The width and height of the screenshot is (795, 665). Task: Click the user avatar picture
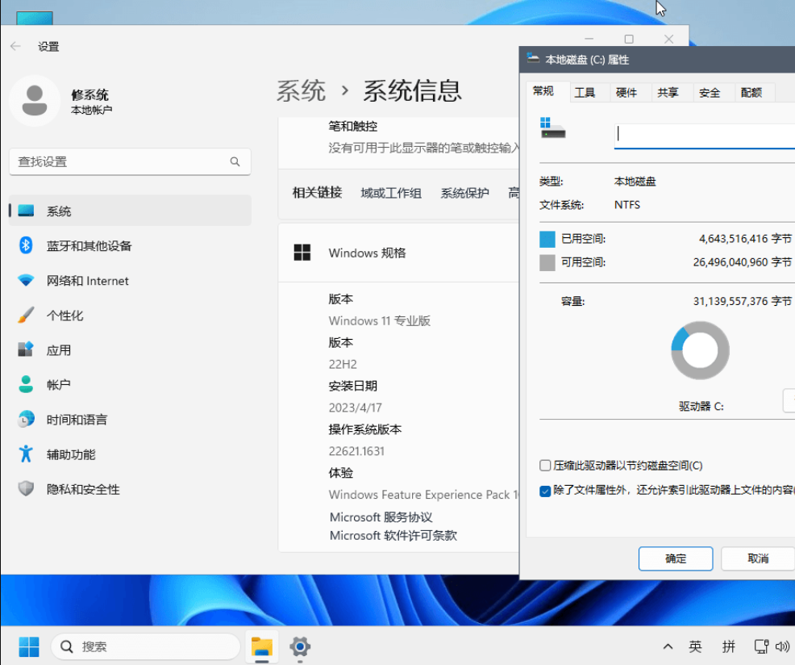(x=35, y=101)
